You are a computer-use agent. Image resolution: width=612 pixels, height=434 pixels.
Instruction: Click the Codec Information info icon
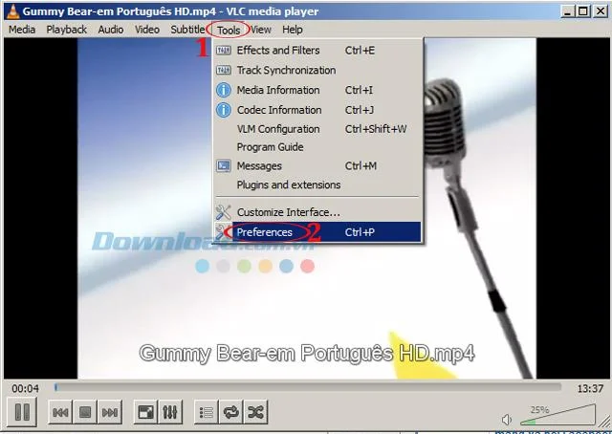(x=223, y=110)
